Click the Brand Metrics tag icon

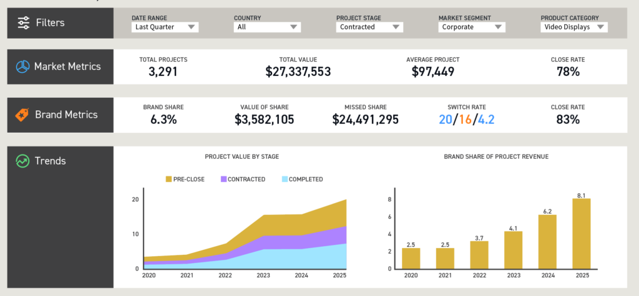point(24,115)
